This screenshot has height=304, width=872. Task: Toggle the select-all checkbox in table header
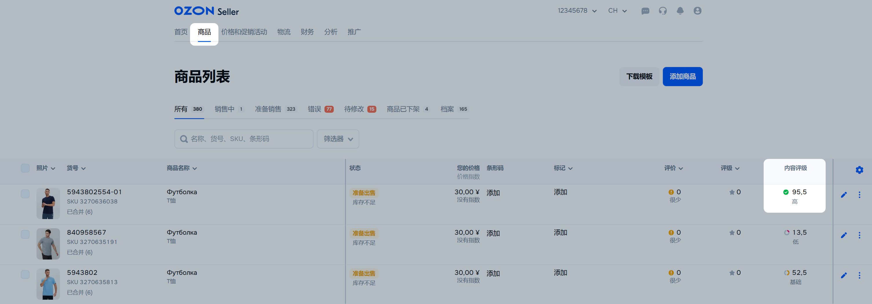[25, 168]
